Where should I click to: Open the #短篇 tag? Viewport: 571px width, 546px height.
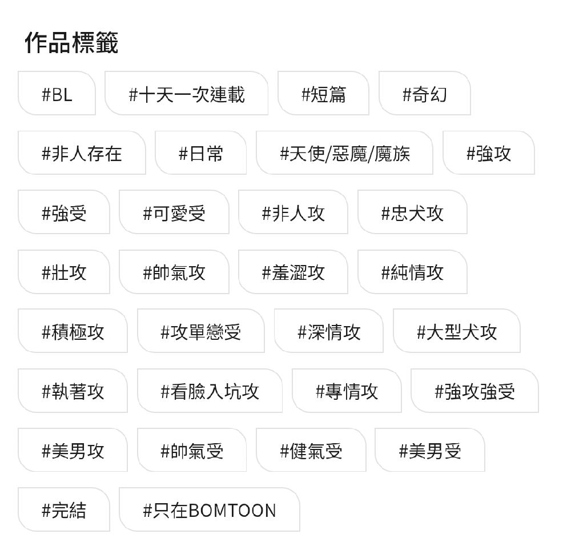coord(323,94)
